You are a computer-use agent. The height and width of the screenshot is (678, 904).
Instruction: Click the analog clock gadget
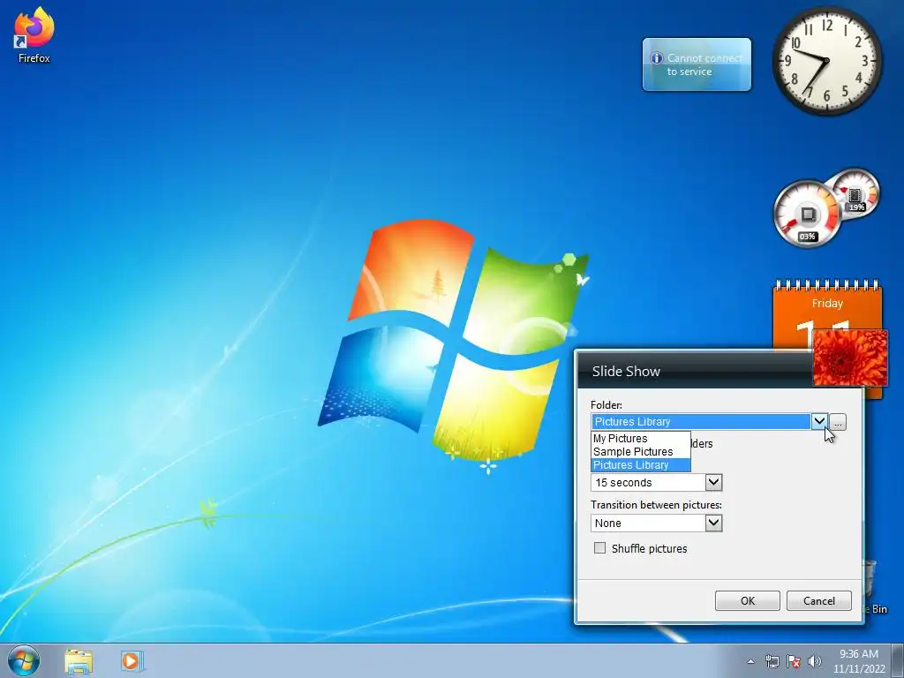click(826, 61)
